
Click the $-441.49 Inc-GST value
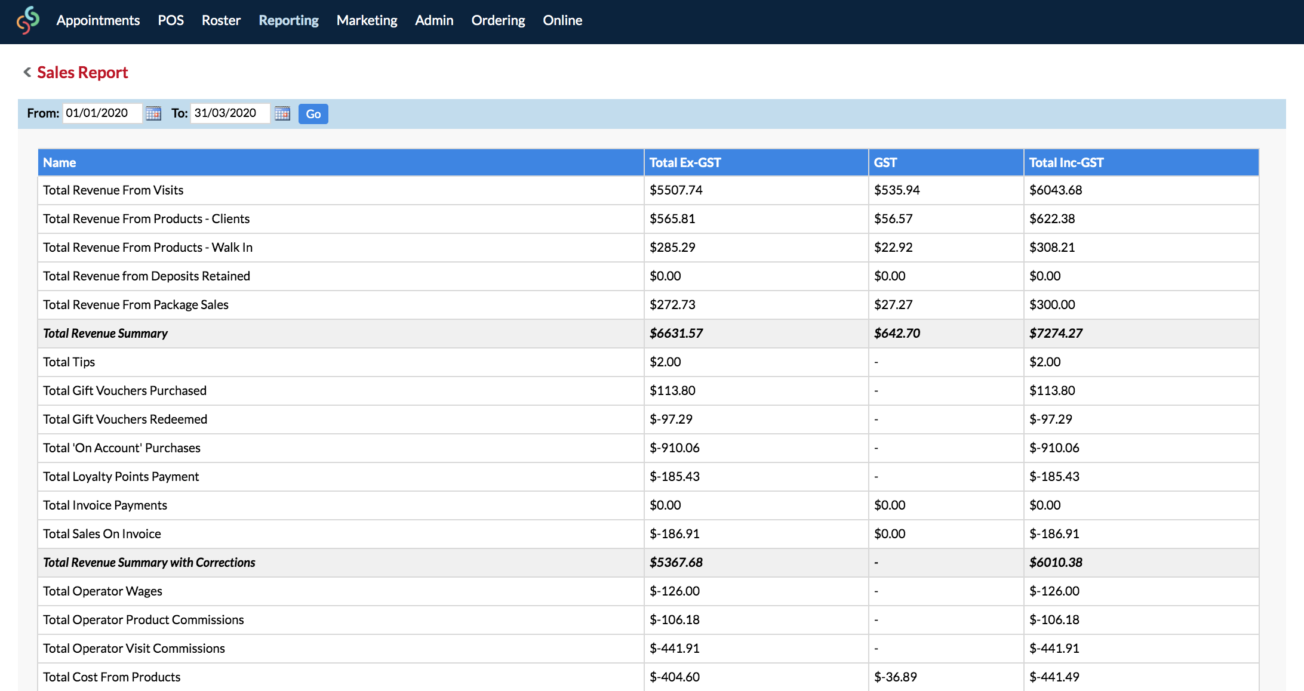(1054, 677)
